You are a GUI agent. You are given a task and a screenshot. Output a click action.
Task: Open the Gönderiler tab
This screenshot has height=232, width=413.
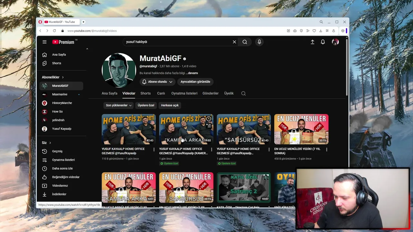[210, 93]
